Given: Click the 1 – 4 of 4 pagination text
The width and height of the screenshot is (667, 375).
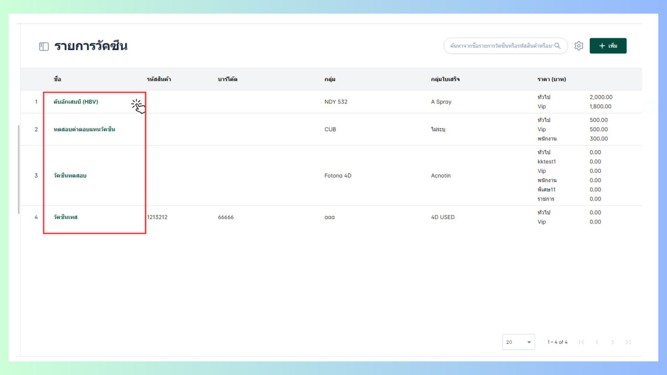Looking at the screenshot, I should 557,342.
